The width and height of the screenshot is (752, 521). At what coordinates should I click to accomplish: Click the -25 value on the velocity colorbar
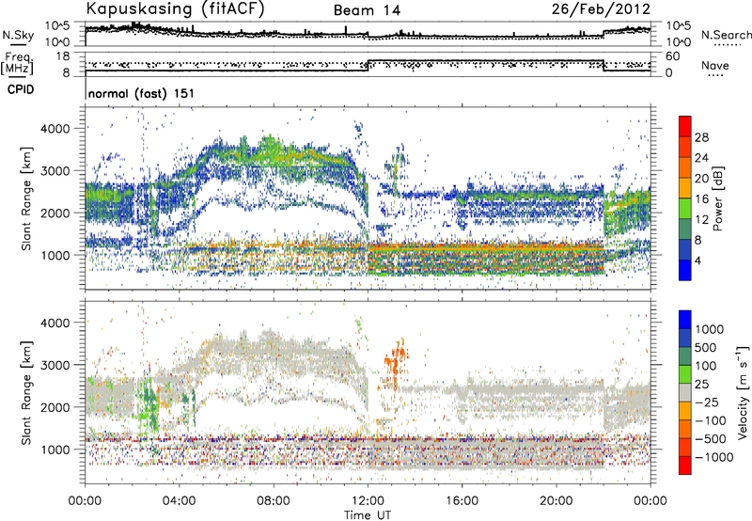pyautogui.click(x=709, y=403)
